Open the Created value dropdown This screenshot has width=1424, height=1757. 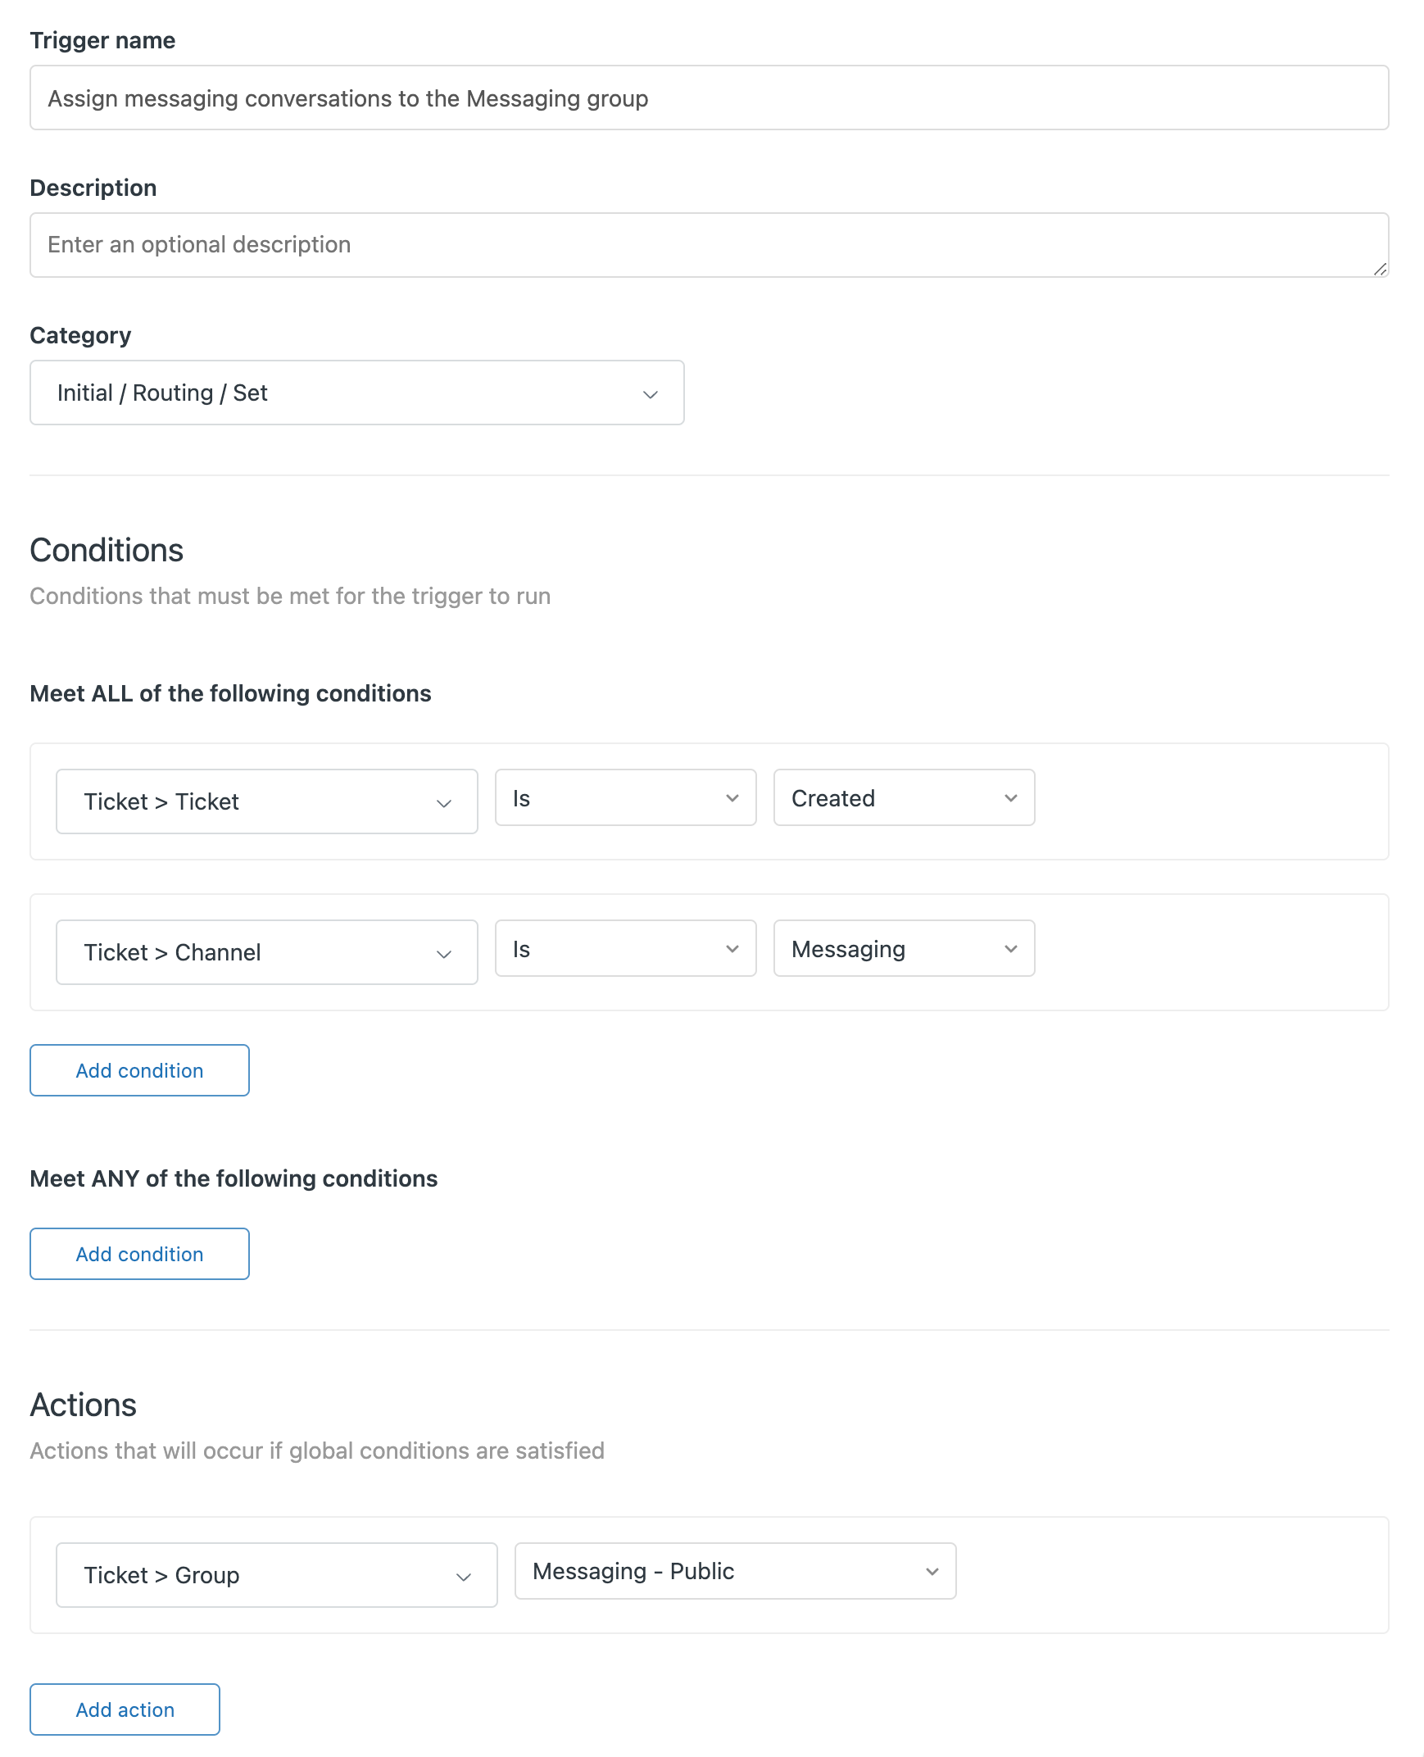(x=902, y=798)
